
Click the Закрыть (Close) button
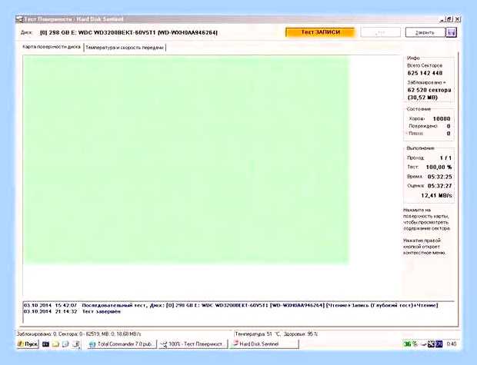(x=425, y=32)
